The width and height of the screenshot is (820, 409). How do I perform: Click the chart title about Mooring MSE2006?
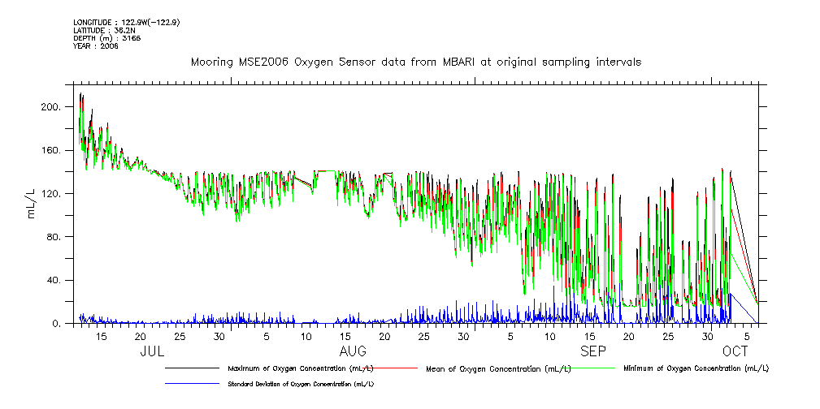(415, 62)
